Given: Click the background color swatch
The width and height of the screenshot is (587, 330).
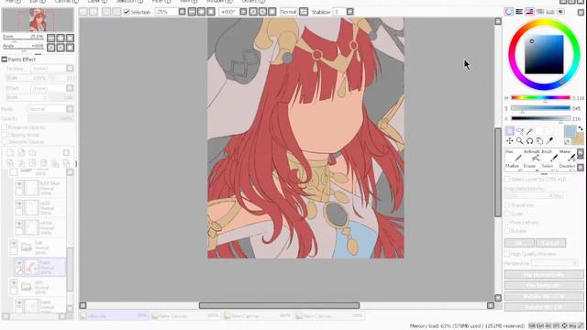Looking at the screenshot, I should click(579, 139).
